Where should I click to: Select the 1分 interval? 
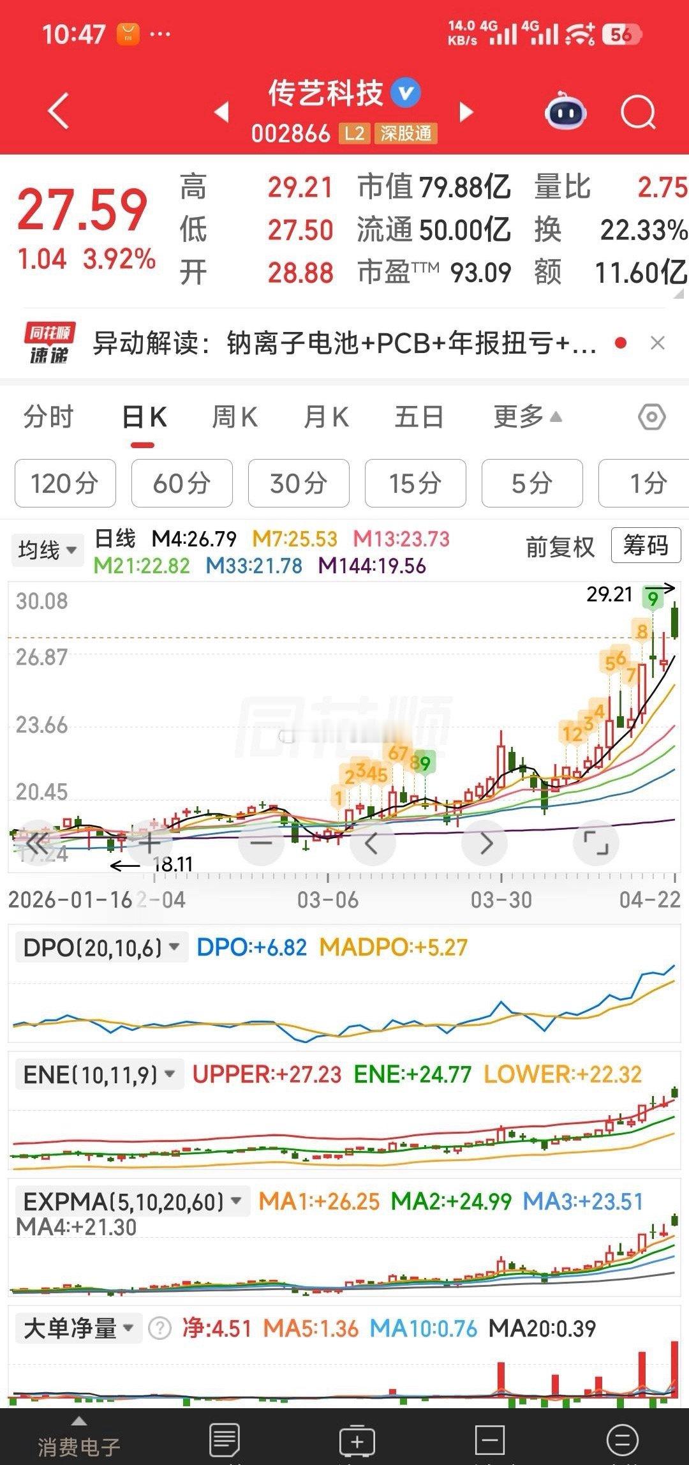644,483
